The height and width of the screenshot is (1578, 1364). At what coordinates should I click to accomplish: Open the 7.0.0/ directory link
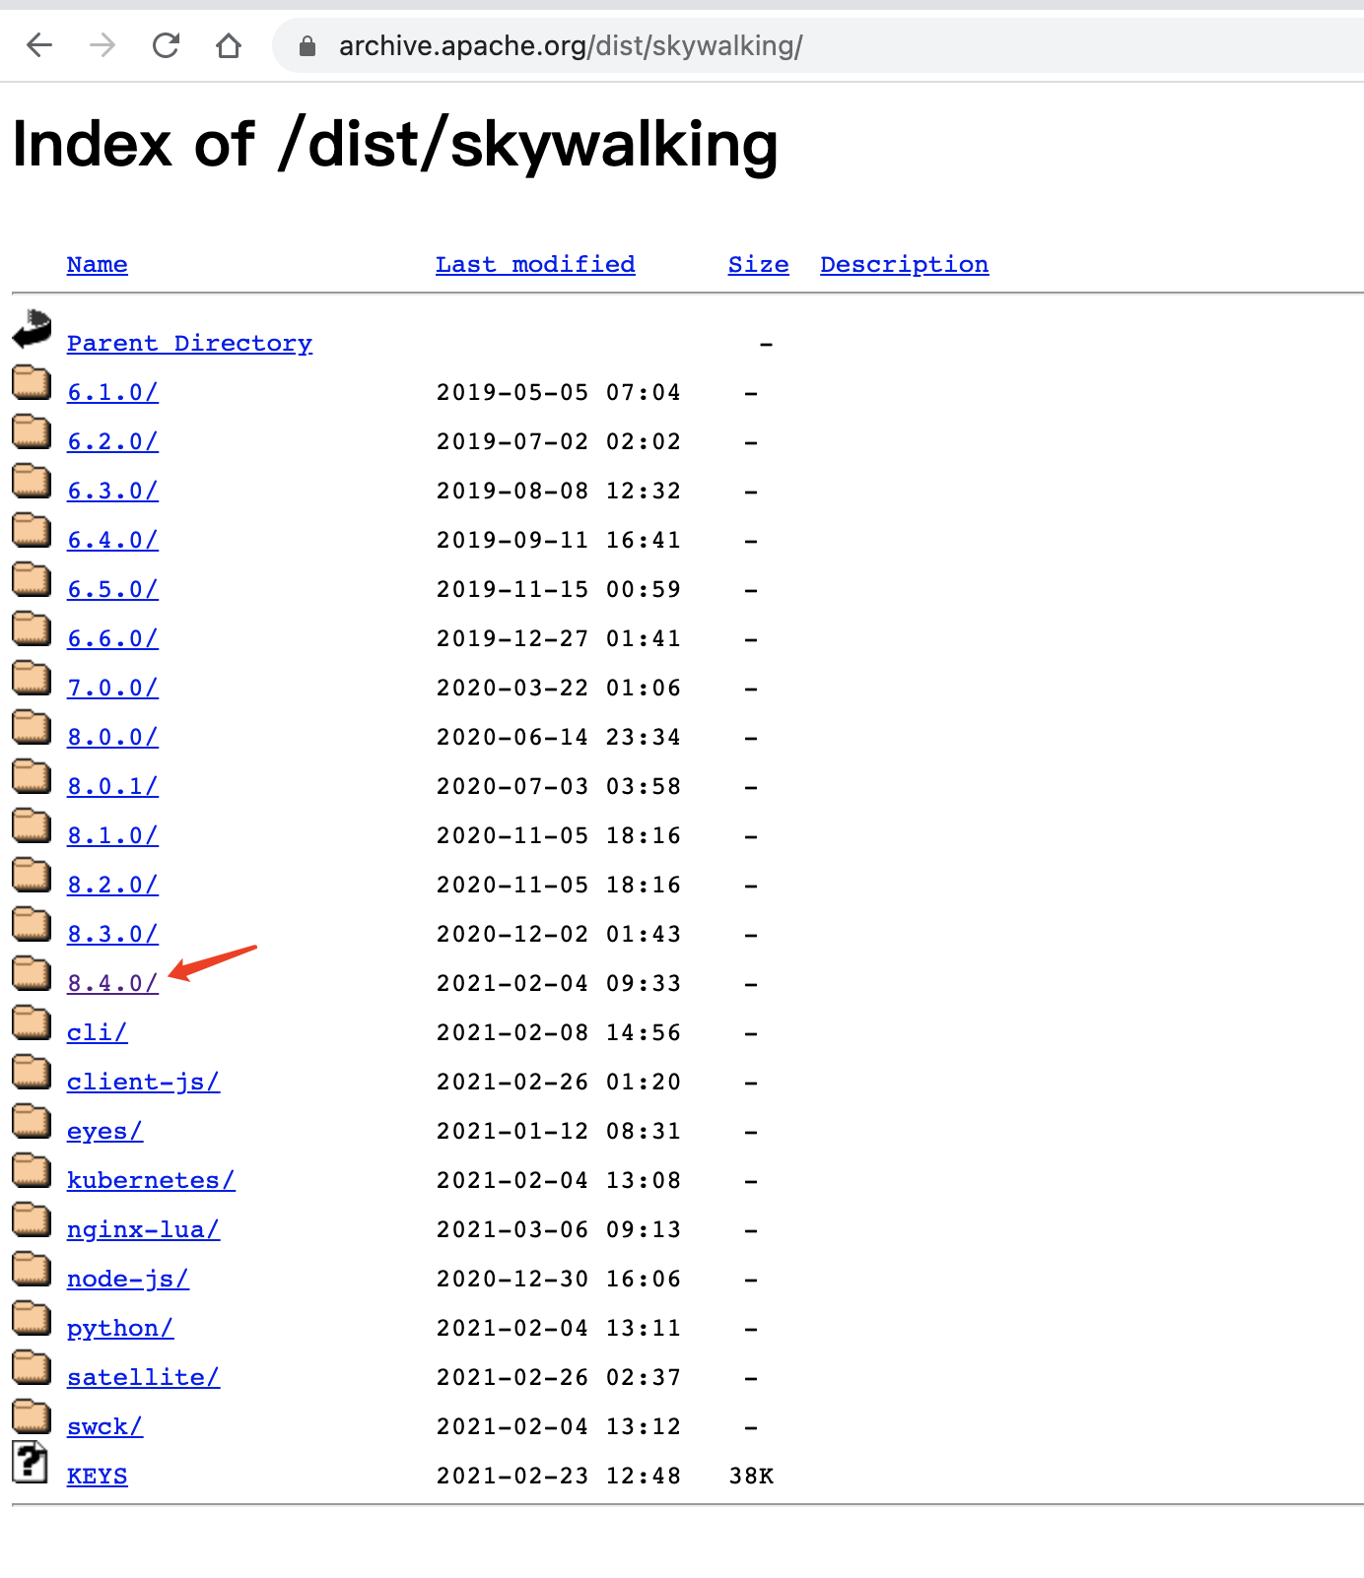click(x=112, y=689)
